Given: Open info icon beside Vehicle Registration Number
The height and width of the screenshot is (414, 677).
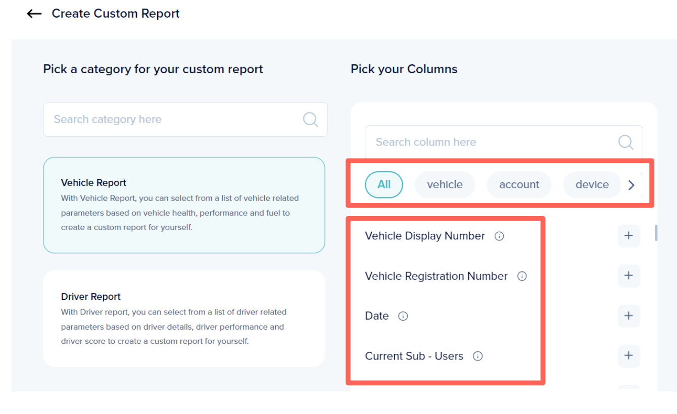Looking at the screenshot, I should 522,276.
